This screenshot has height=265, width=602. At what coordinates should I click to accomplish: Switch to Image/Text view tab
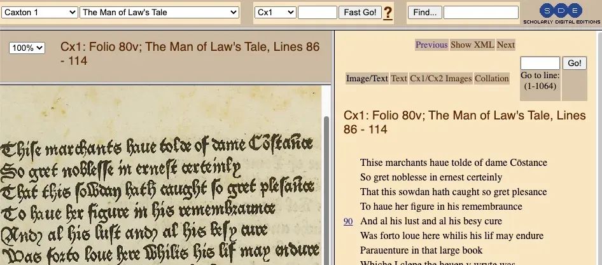tap(367, 79)
